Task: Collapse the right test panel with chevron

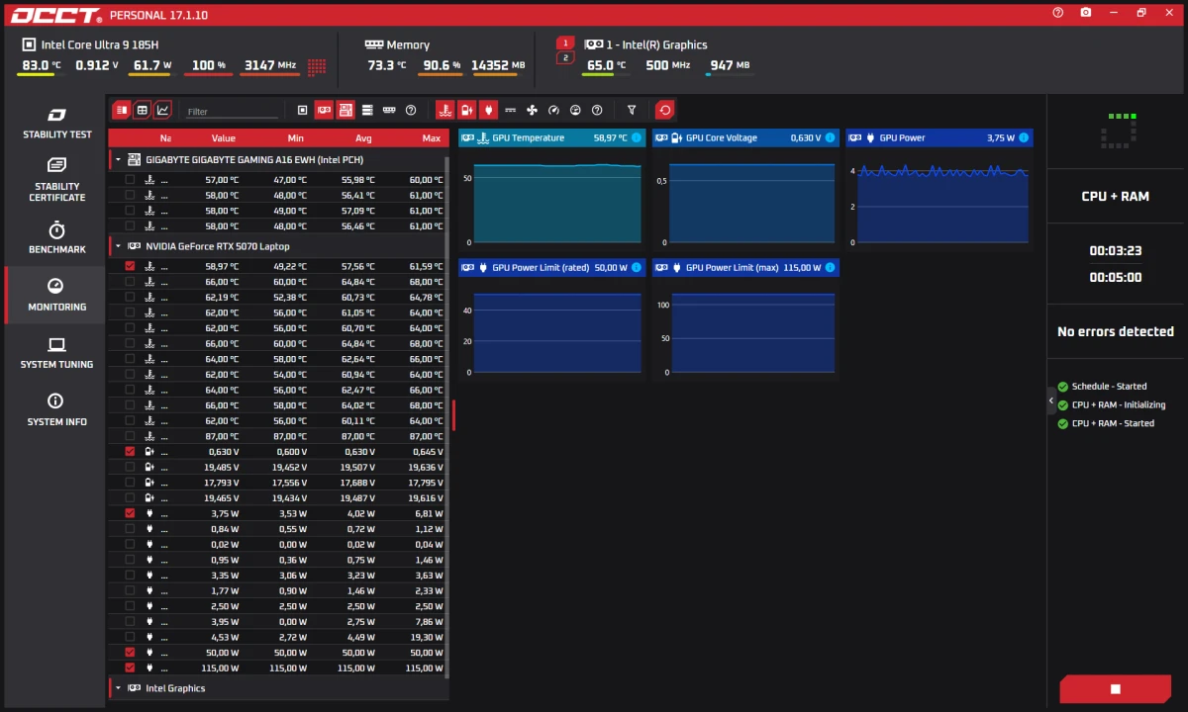Action: point(1051,400)
